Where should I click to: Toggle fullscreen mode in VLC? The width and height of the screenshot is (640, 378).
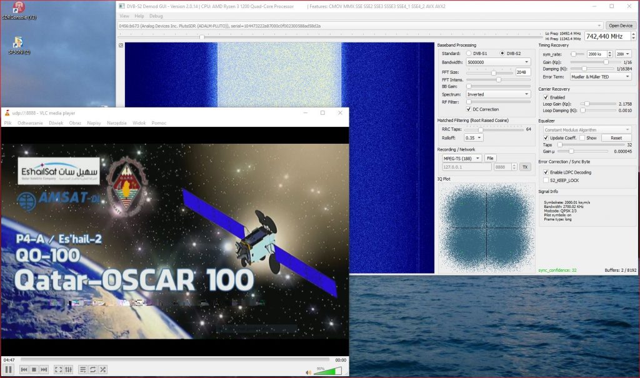58,369
